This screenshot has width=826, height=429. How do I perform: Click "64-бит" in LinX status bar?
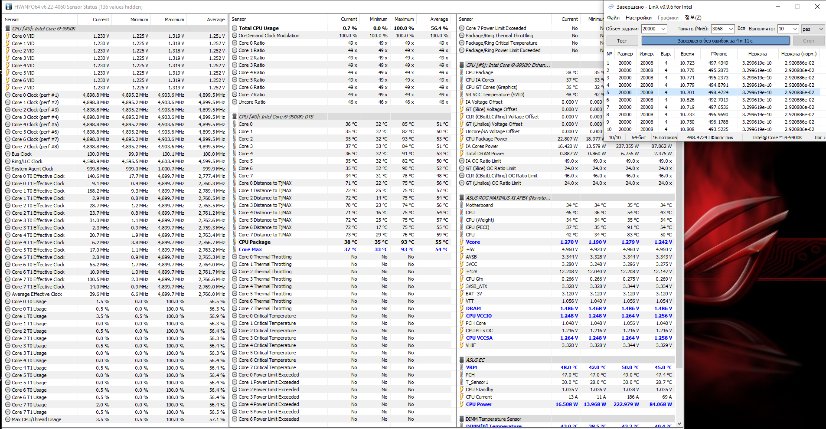[x=638, y=138]
